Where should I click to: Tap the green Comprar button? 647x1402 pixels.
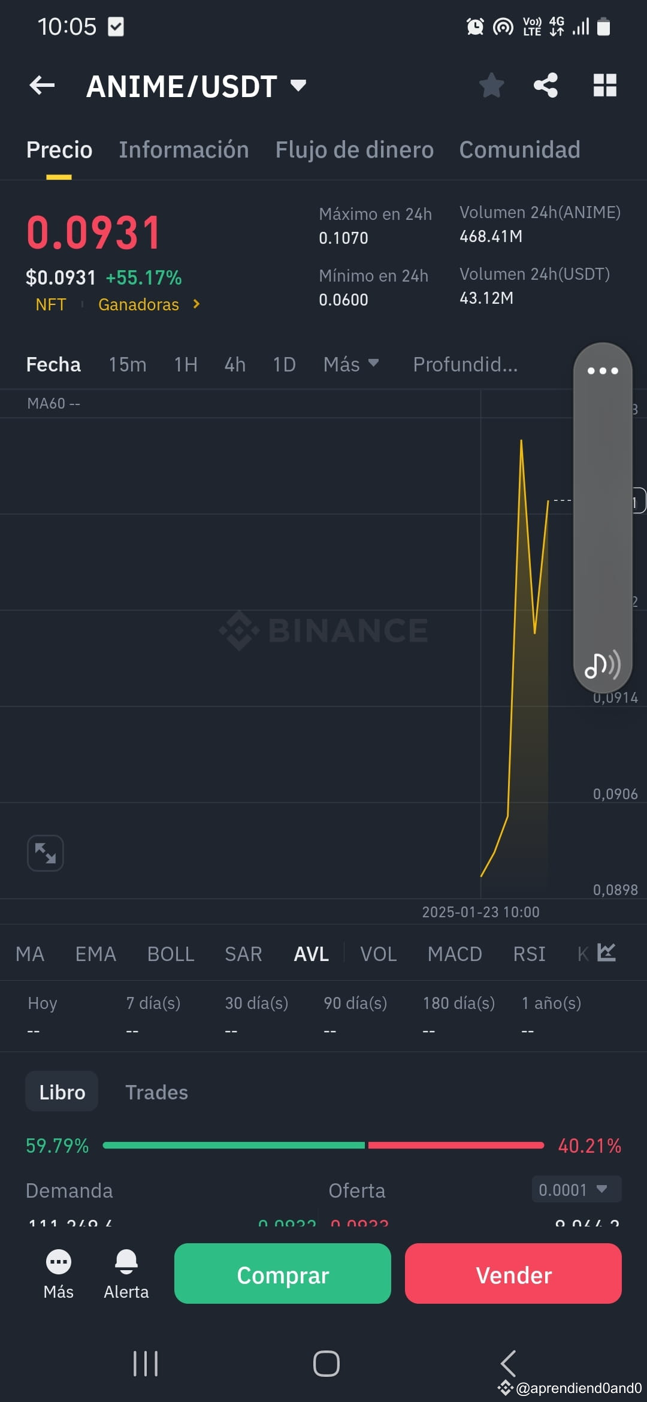(x=283, y=1274)
